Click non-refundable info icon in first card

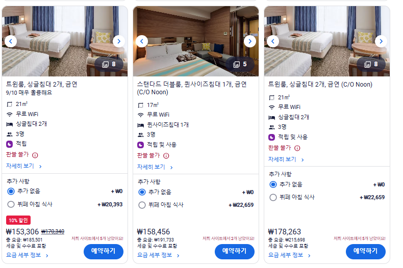35,155
